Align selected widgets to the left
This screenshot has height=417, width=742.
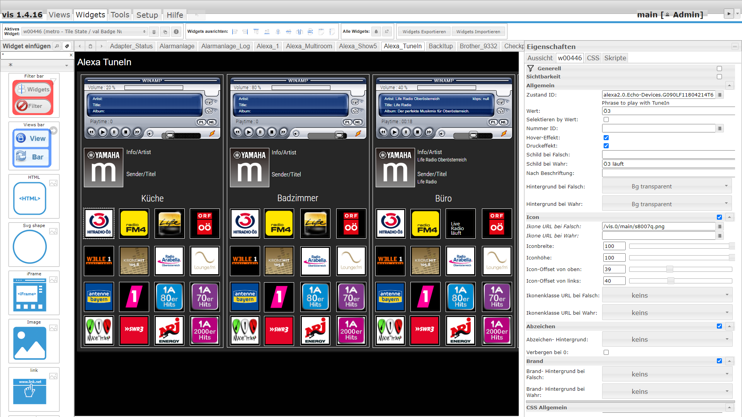pyautogui.click(x=235, y=32)
